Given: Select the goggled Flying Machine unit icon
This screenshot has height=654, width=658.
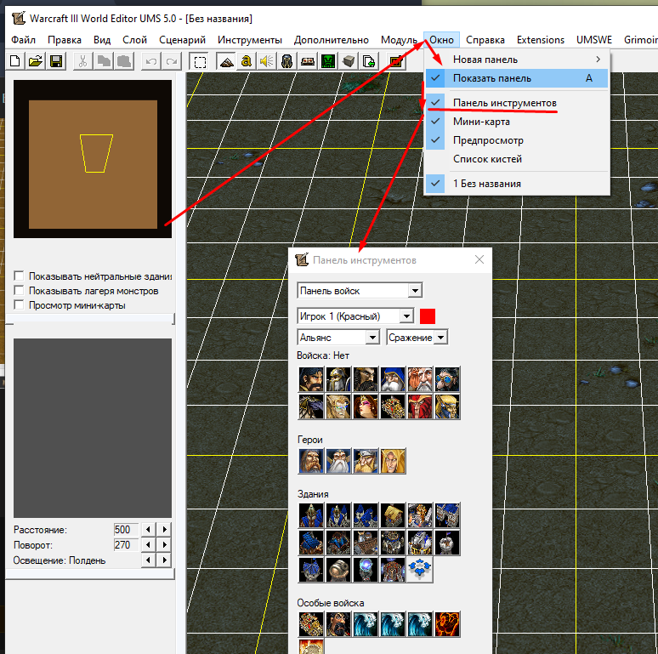Looking at the screenshot, I should pyautogui.click(x=447, y=379).
